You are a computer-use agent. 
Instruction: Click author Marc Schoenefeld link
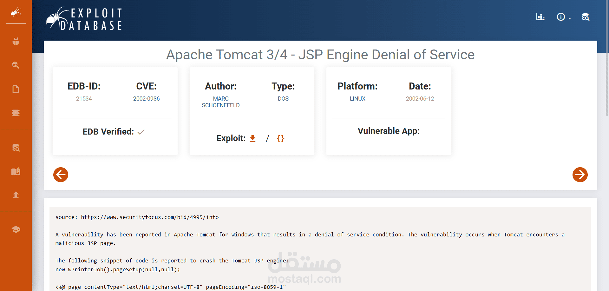point(221,102)
